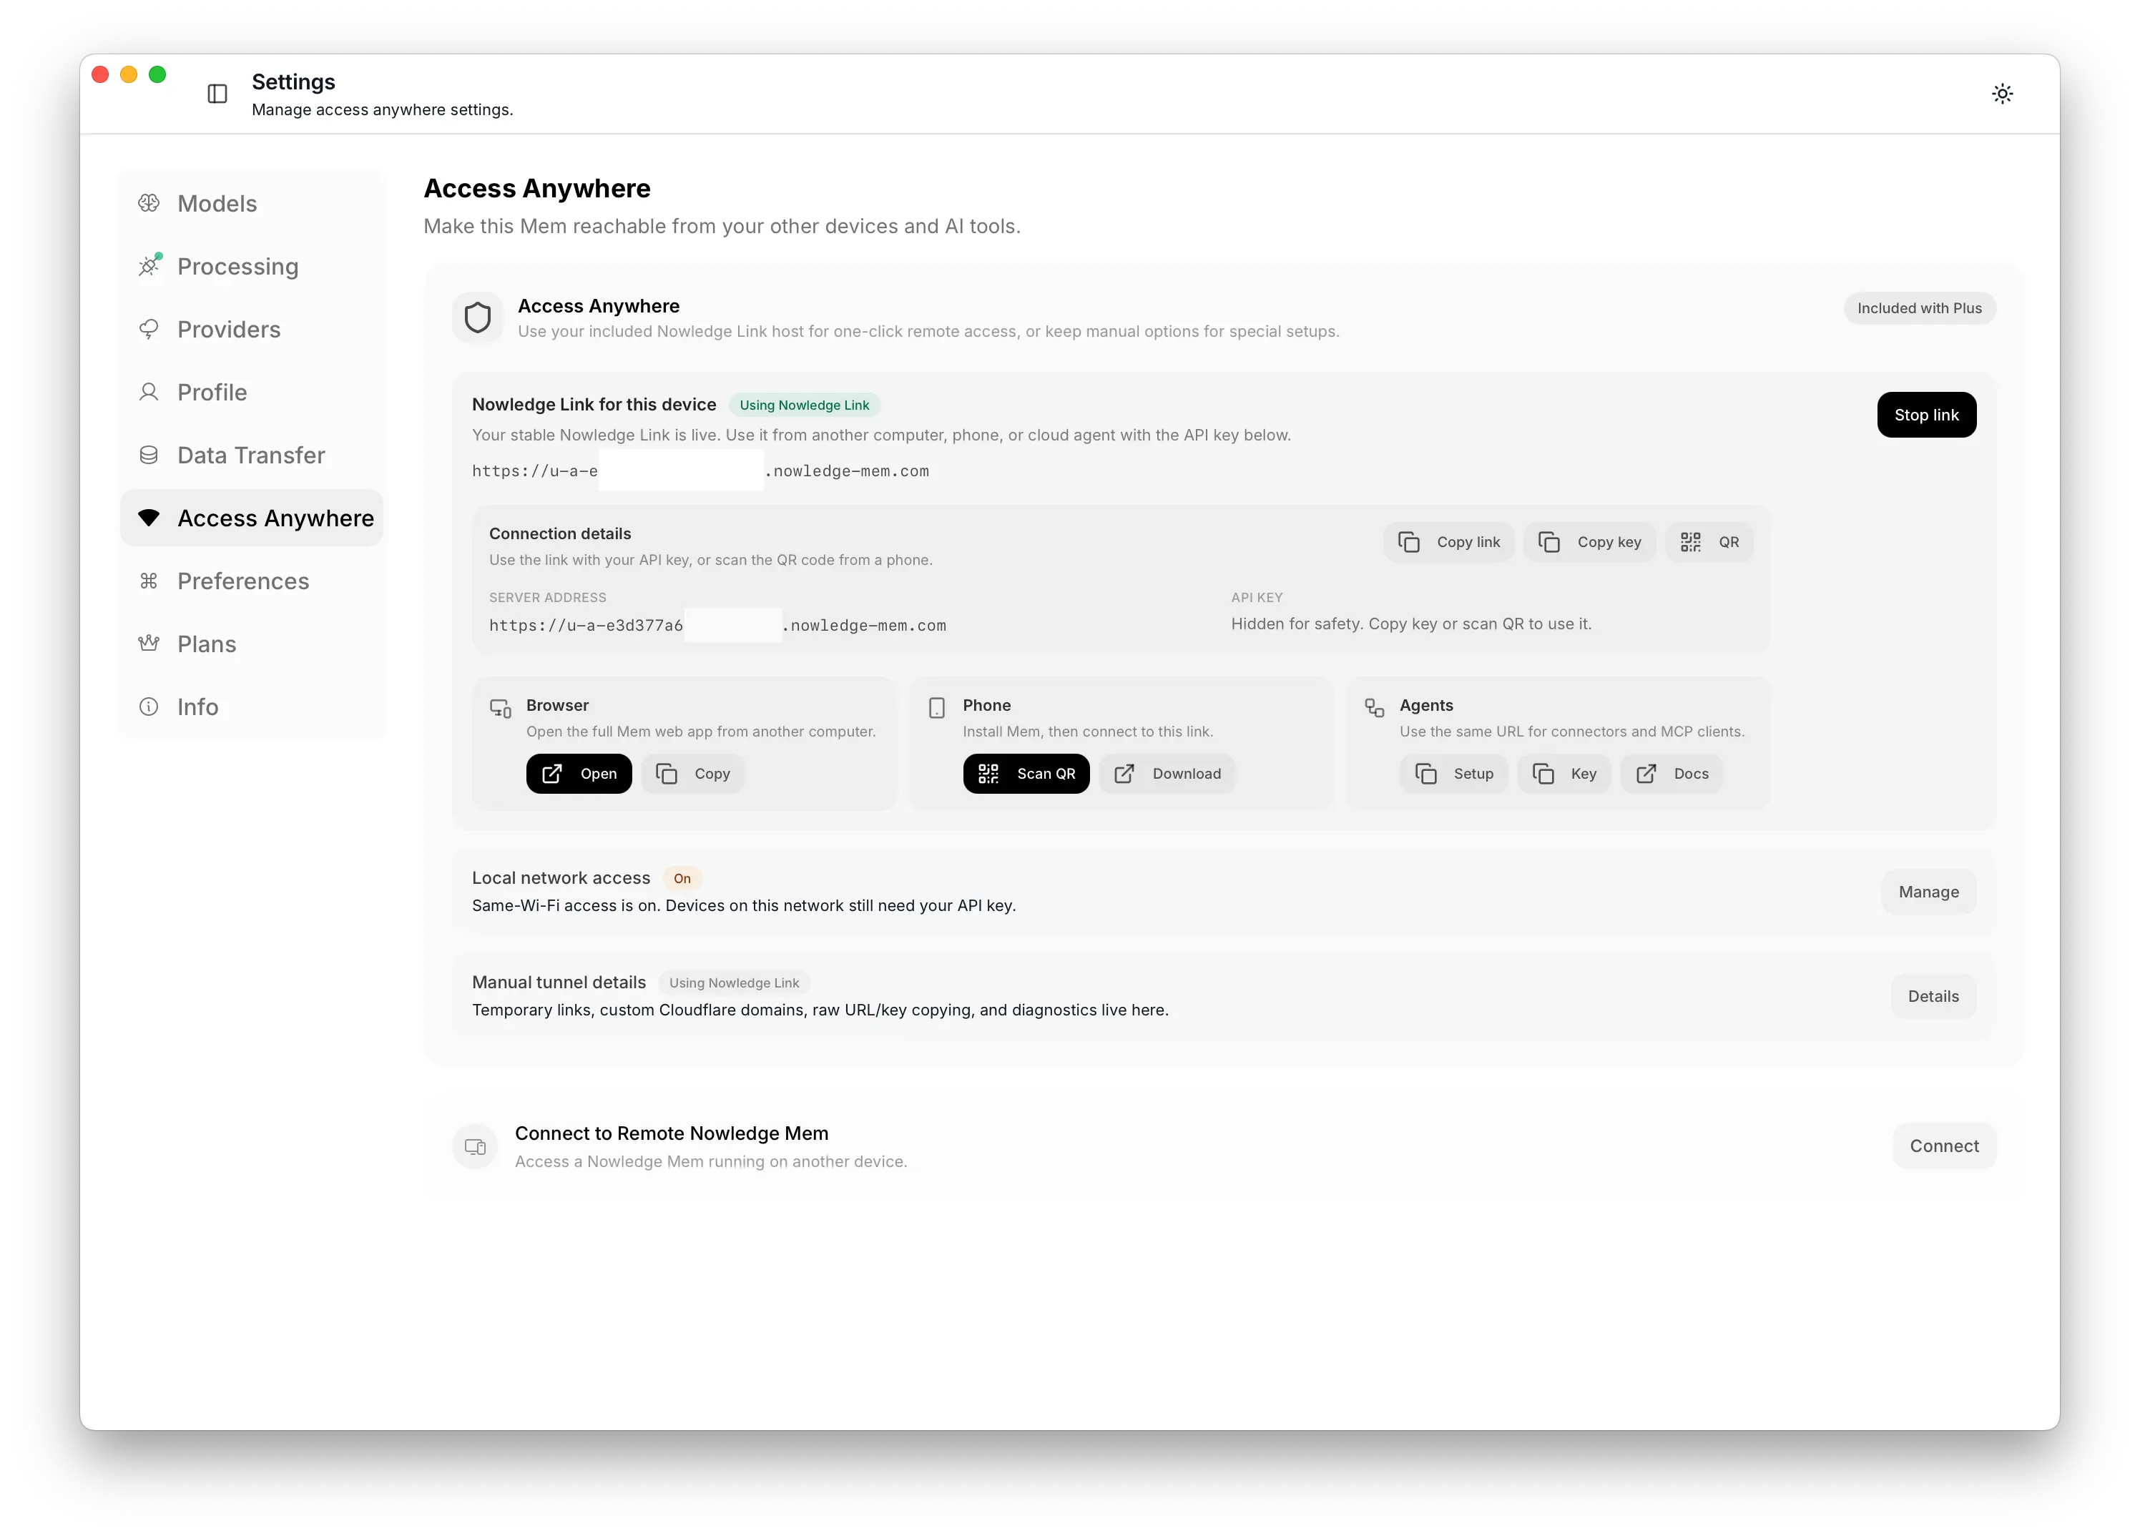Click the shield icon beside Access Anywhere
The image size is (2140, 1536).
[x=478, y=318]
